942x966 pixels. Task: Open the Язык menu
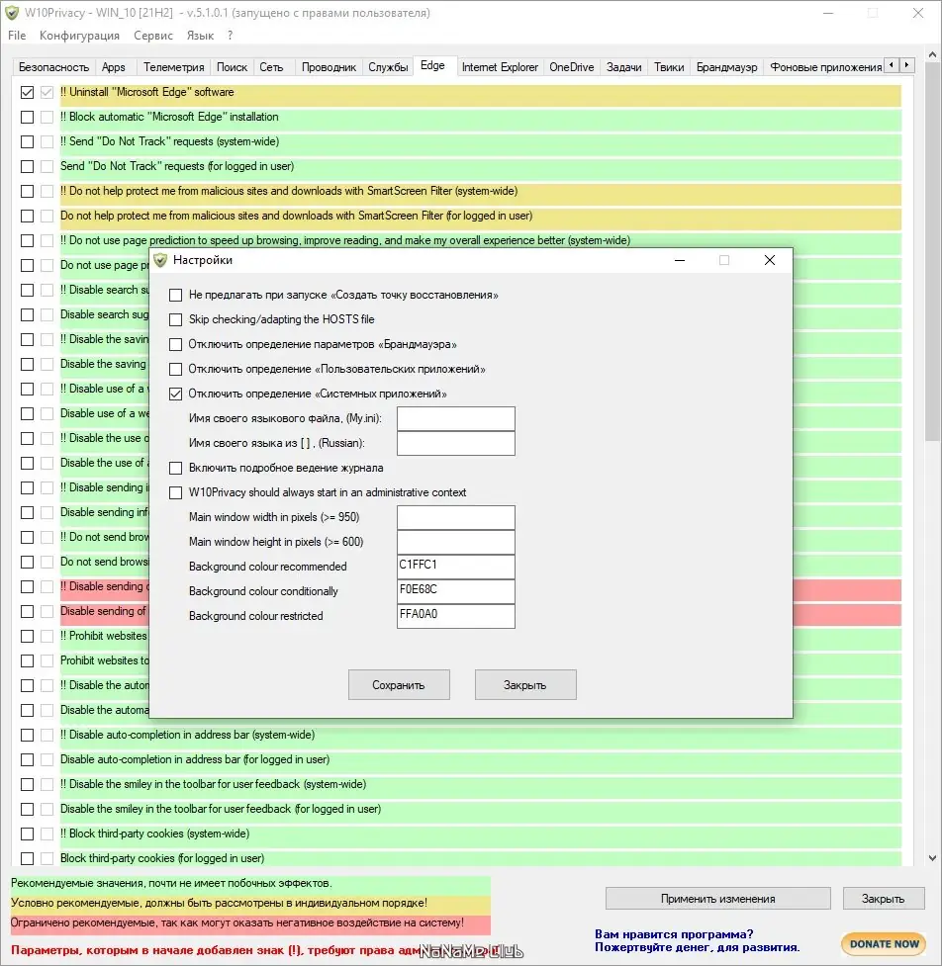click(x=200, y=36)
